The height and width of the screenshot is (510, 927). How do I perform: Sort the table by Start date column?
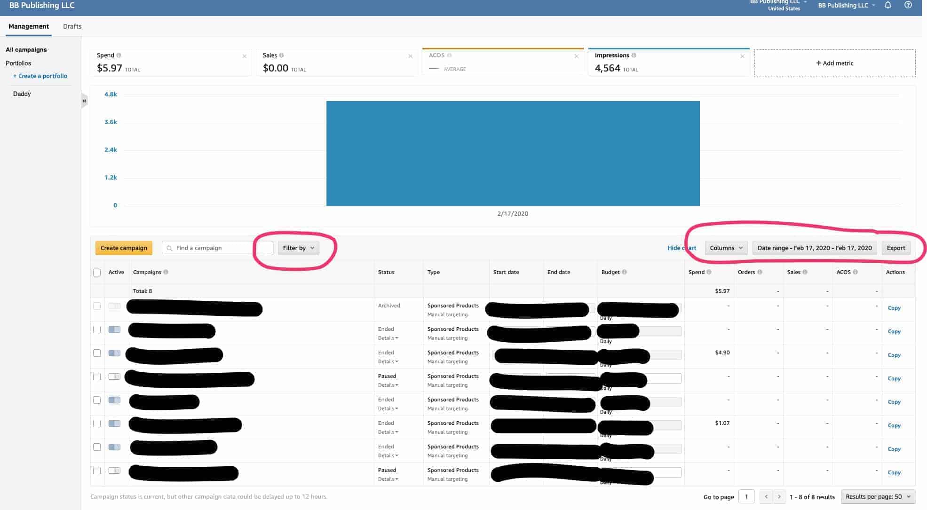point(506,272)
